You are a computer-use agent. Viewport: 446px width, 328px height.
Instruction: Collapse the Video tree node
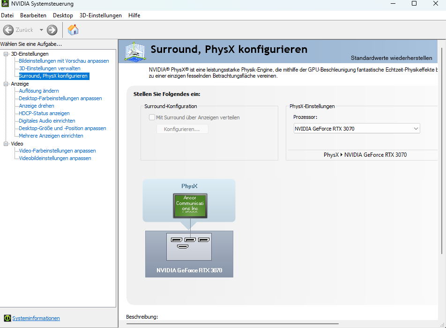coord(6,144)
